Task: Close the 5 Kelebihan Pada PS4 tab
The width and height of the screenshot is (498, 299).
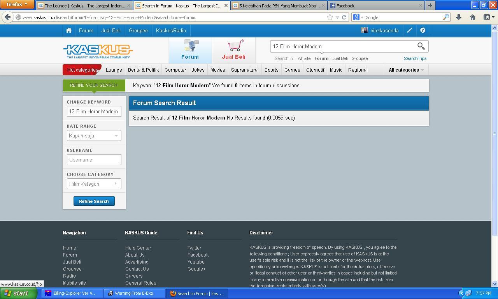Action: pos(323,5)
